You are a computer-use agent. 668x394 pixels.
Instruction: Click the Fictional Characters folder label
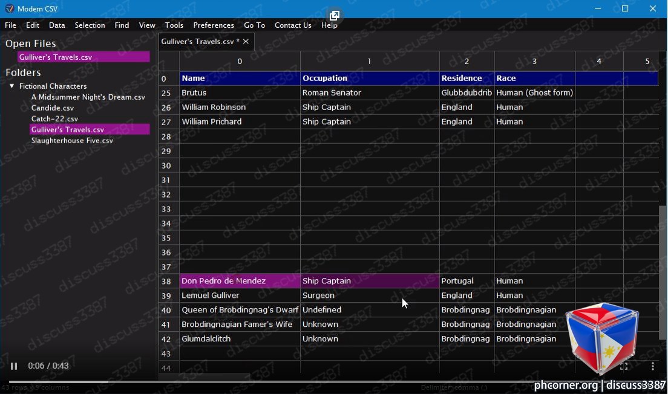coord(53,86)
